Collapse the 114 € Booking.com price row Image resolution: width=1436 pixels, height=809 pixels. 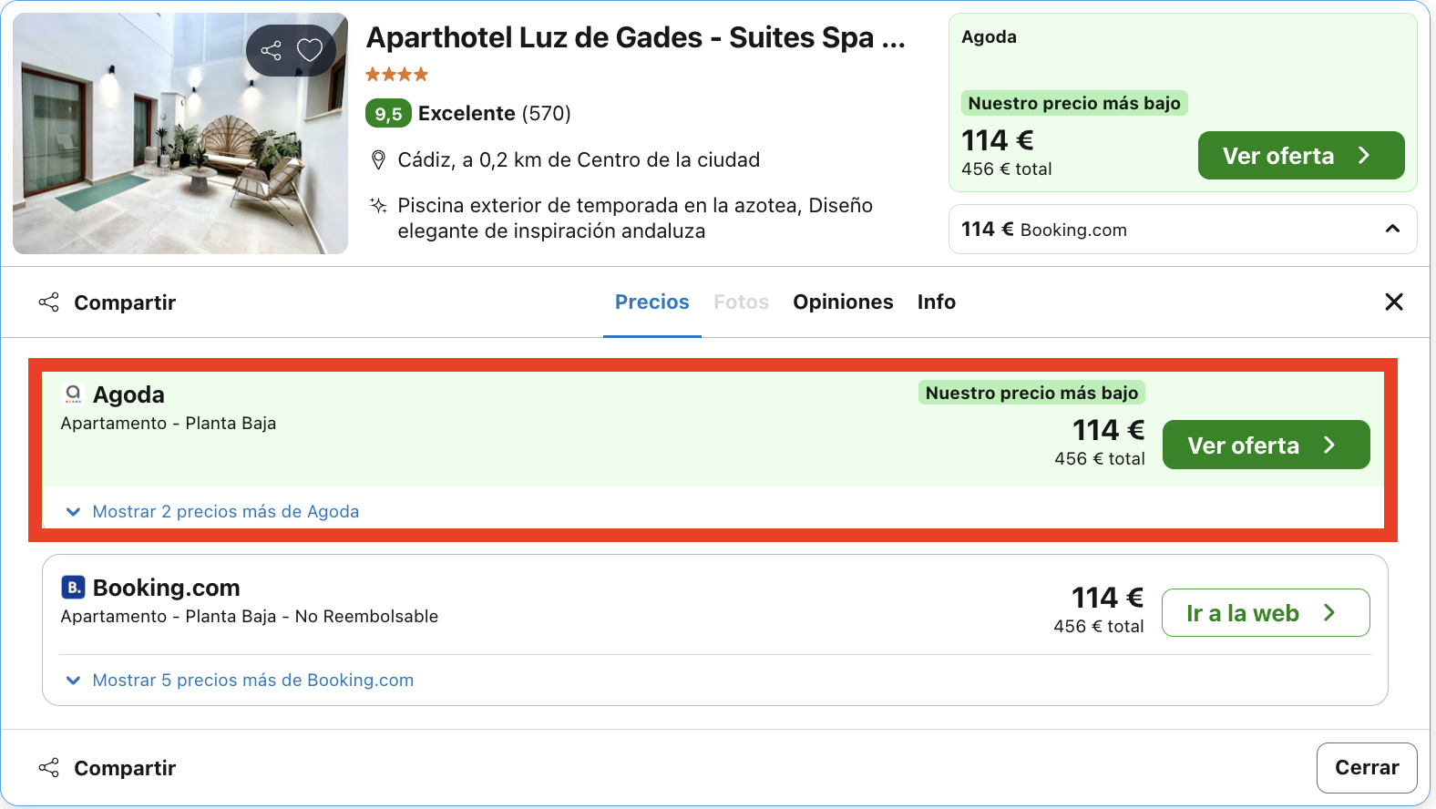pos(1183,230)
